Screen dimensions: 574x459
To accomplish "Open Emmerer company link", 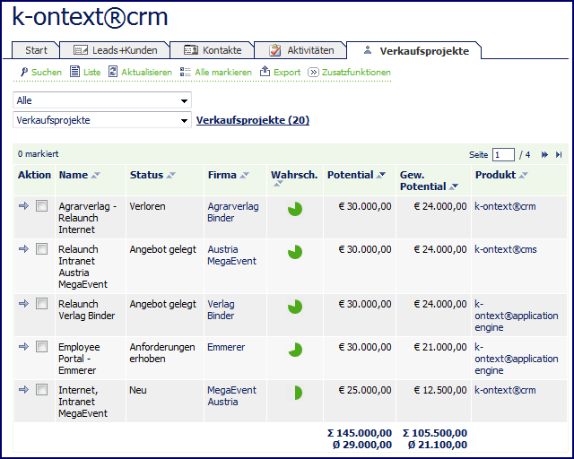I will tap(226, 347).
